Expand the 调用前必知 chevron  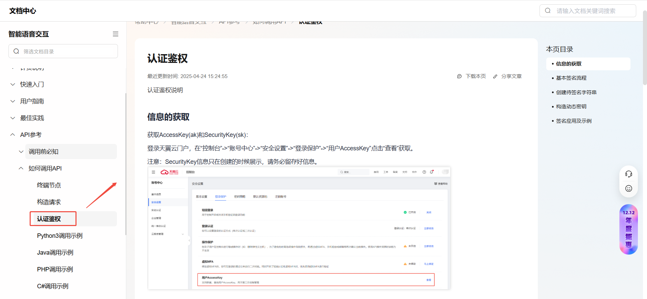point(21,152)
